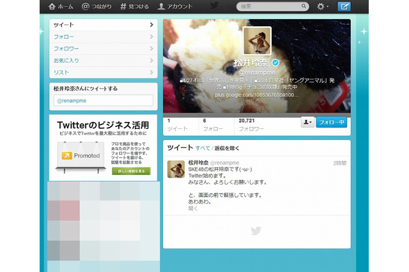Click the @ connect icon
The image size is (409, 272).
coord(85,6)
